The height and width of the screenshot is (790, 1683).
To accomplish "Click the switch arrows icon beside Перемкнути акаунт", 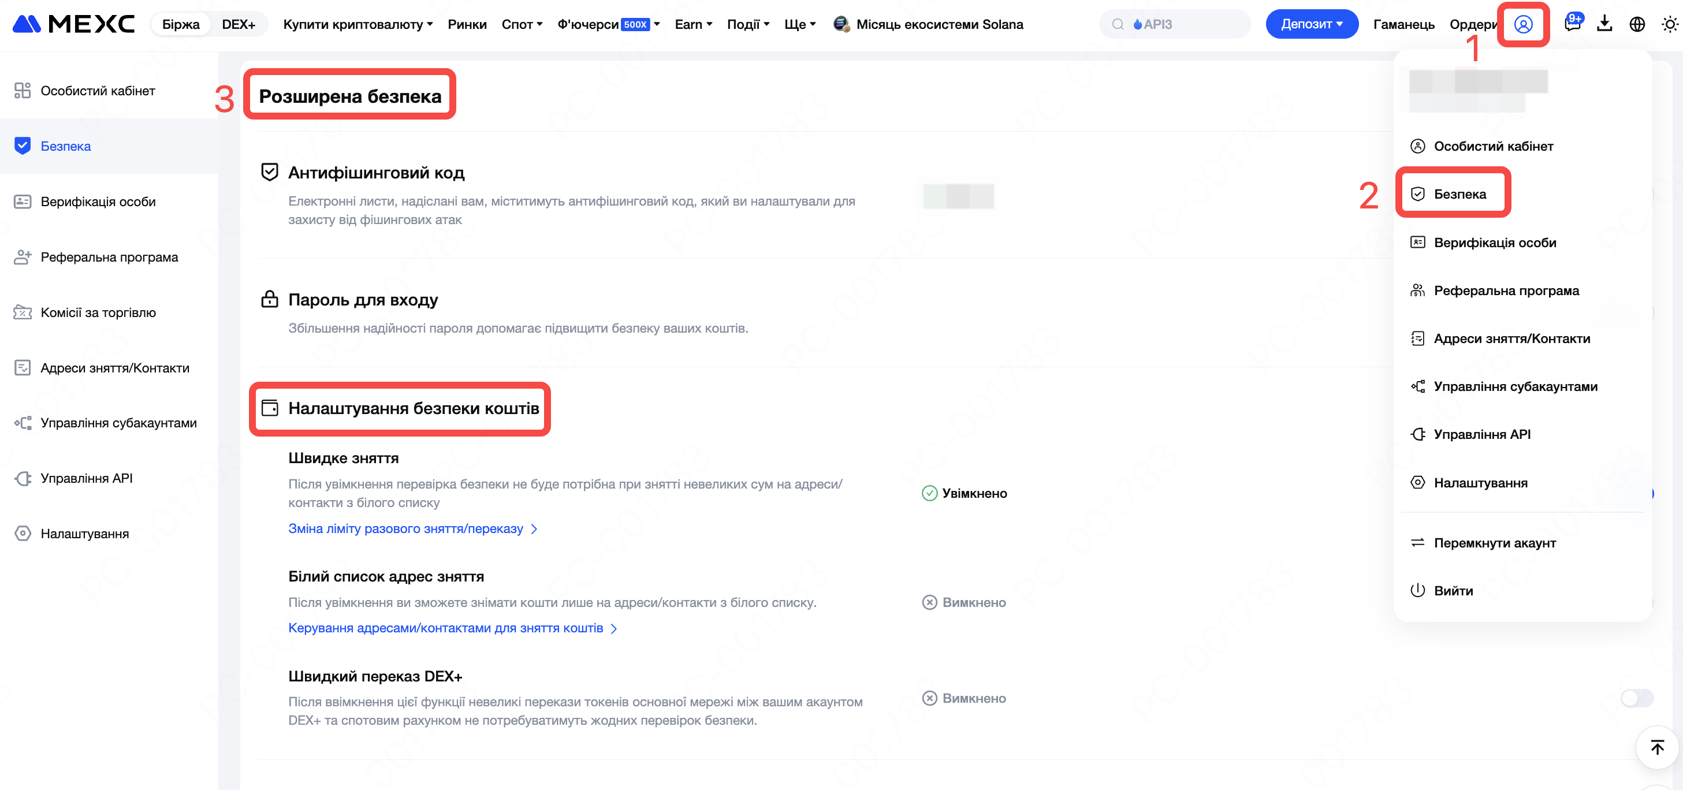I will 1417,543.
